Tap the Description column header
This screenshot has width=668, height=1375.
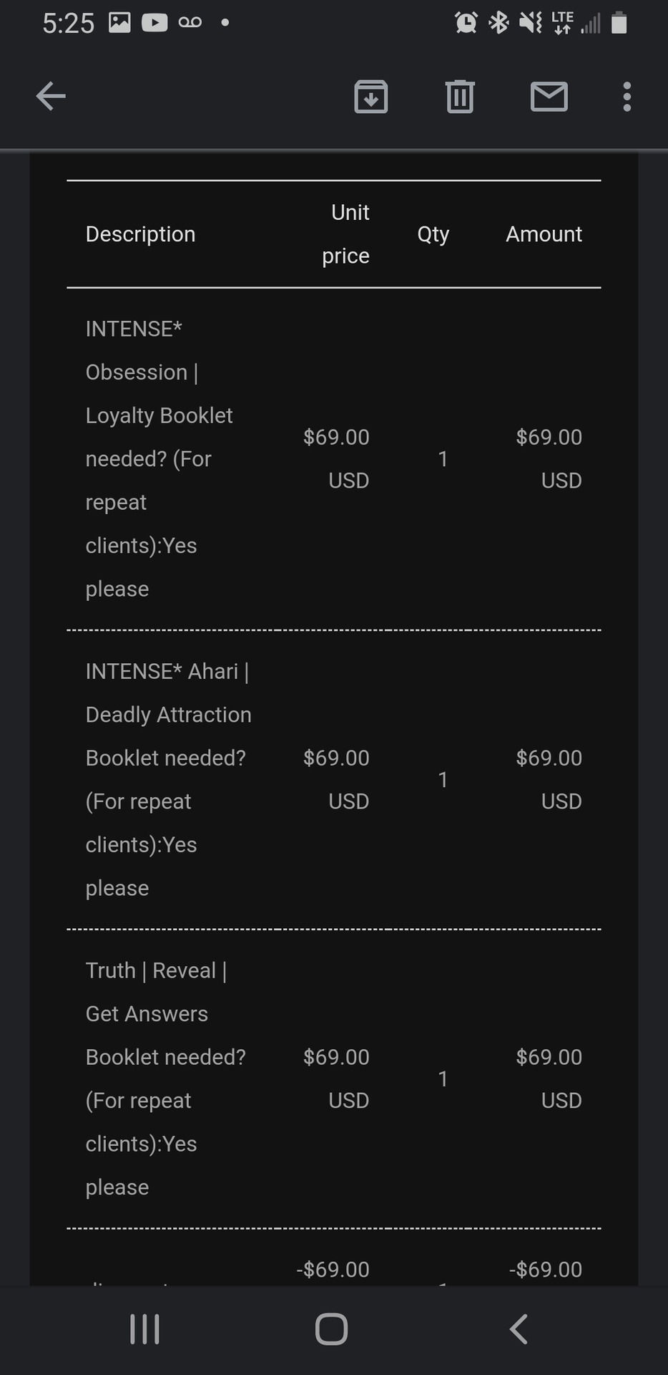coord(140,234)
